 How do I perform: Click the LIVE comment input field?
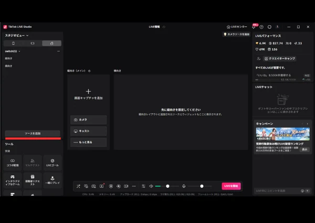pos(277,191)
